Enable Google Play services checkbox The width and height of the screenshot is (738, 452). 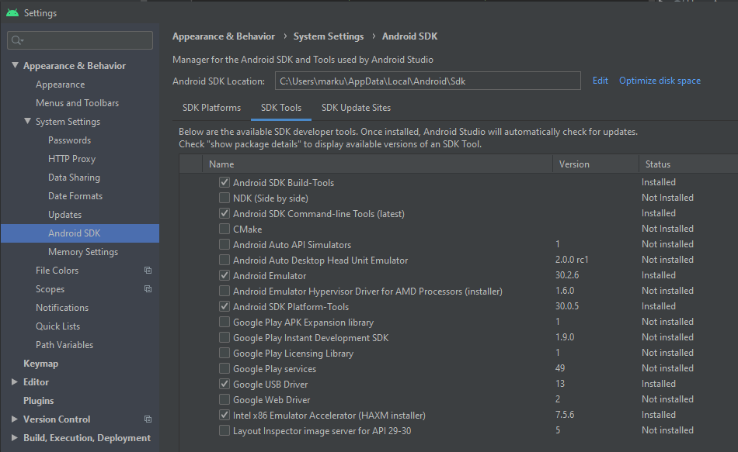click(x=225, y=368)
